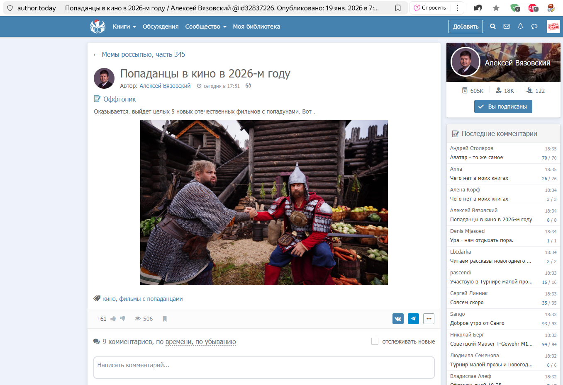
Task: Click the curved back-arrow icon in browser toolbar
Action: [x=478, y=8]
